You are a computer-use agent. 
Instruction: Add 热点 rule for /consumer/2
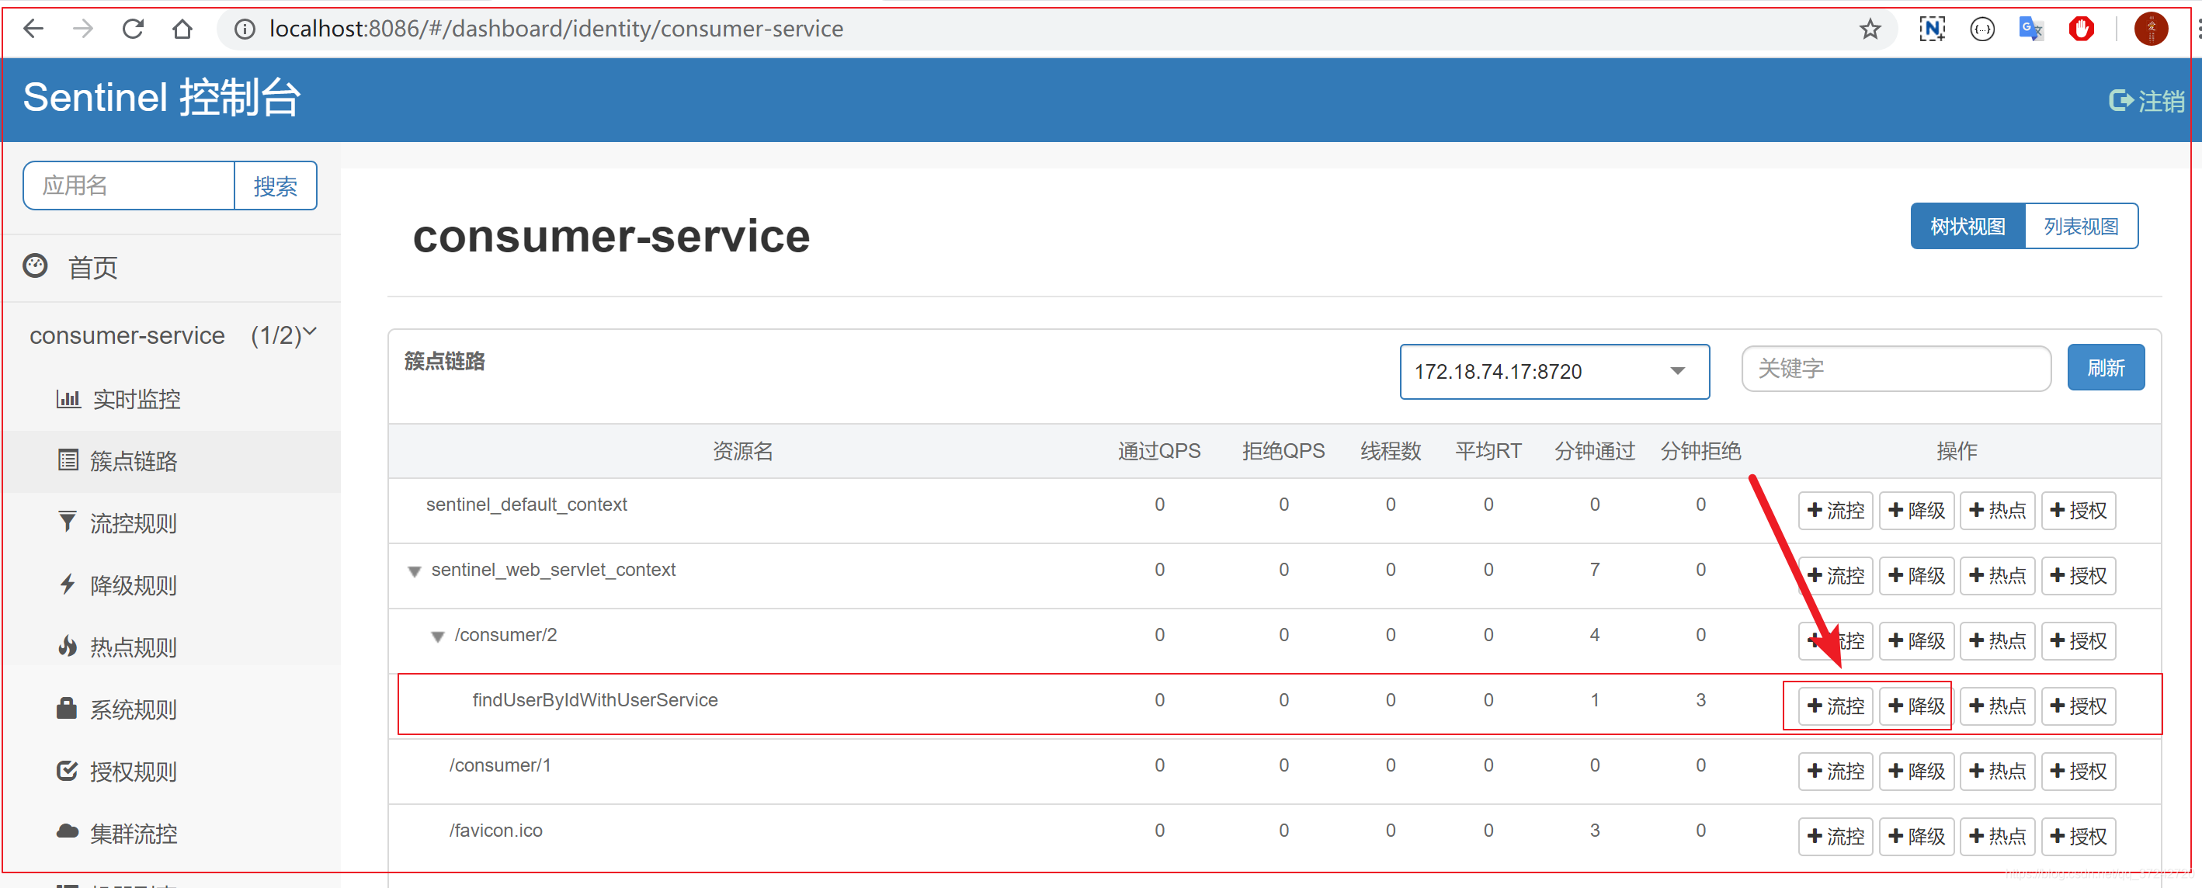point(1997,641)
